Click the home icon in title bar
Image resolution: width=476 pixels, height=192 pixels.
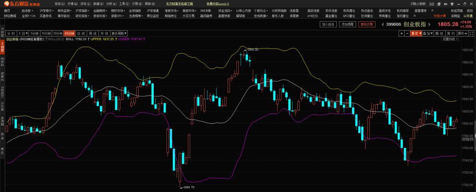[439, 4]
